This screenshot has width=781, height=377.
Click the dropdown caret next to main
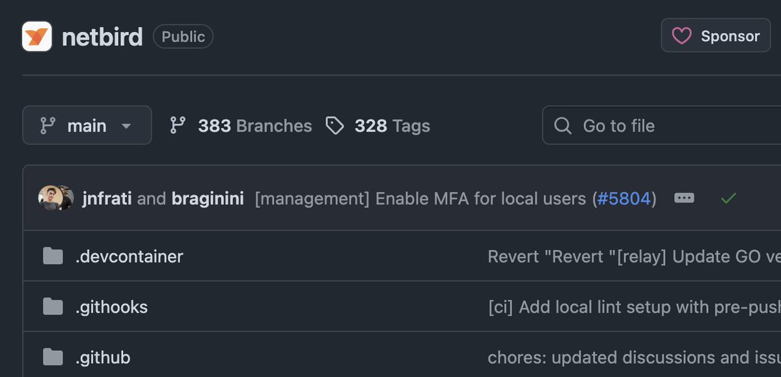pos(126,126)
